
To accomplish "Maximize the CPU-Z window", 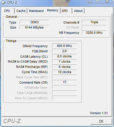I will [97, 1].
